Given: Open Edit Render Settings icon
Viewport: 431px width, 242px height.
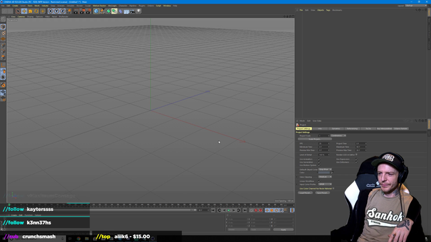Looking at the screenshot, I should click(88, 11).
